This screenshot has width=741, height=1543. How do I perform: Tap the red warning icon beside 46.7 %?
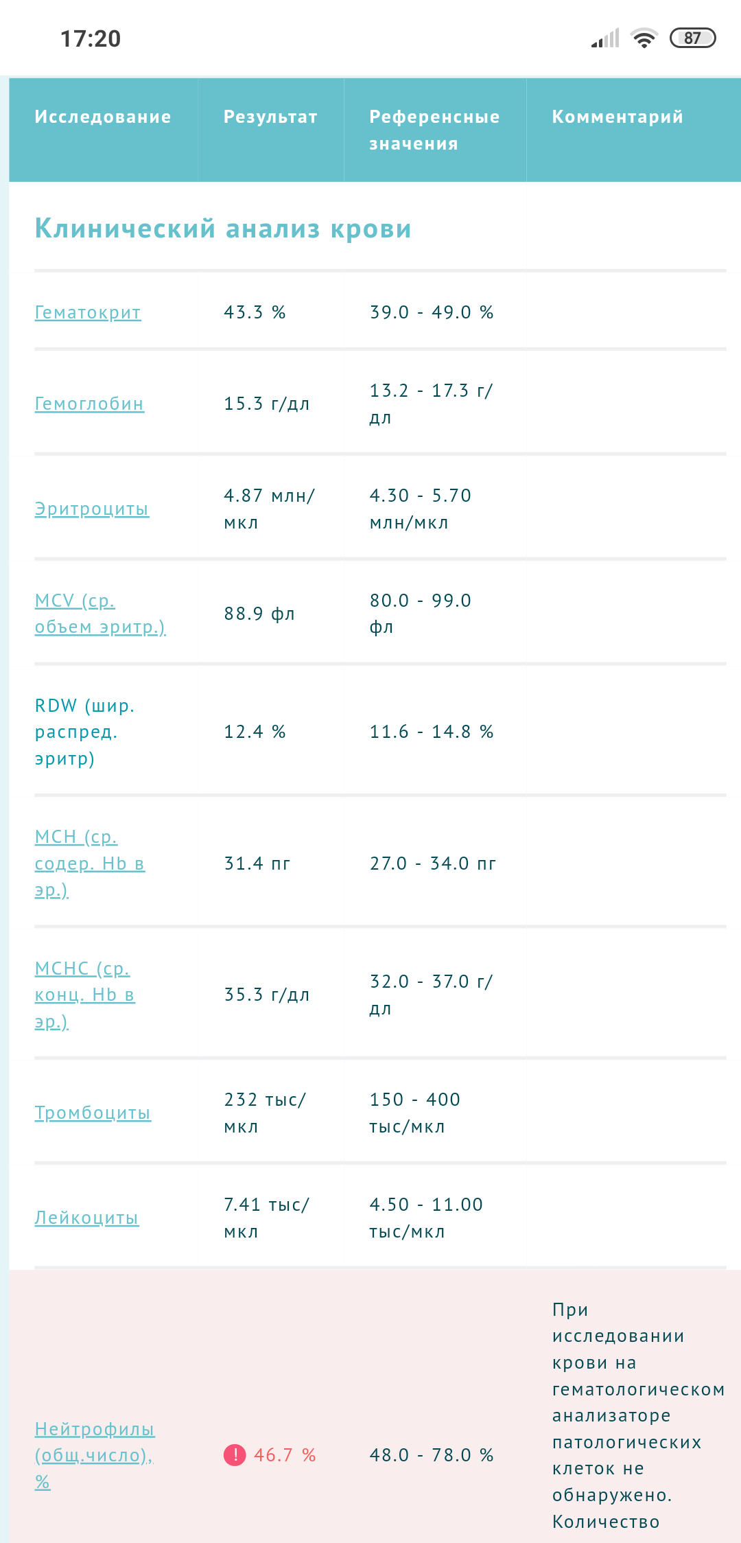click(235, 1454)
